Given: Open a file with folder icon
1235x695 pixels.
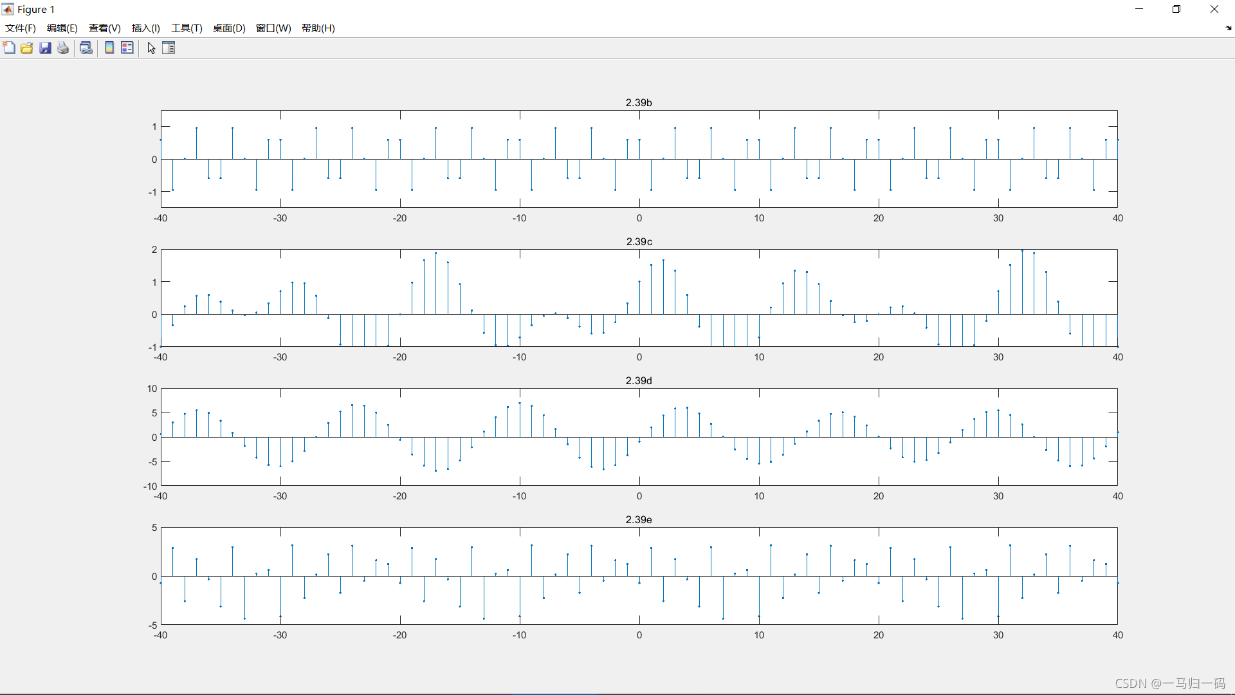Looking at the screenshot, I should (x=27, y=48).
